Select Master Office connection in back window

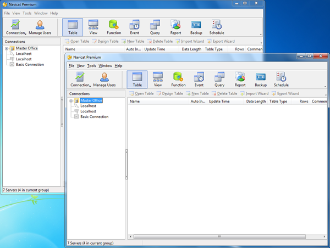click(27, 48)
